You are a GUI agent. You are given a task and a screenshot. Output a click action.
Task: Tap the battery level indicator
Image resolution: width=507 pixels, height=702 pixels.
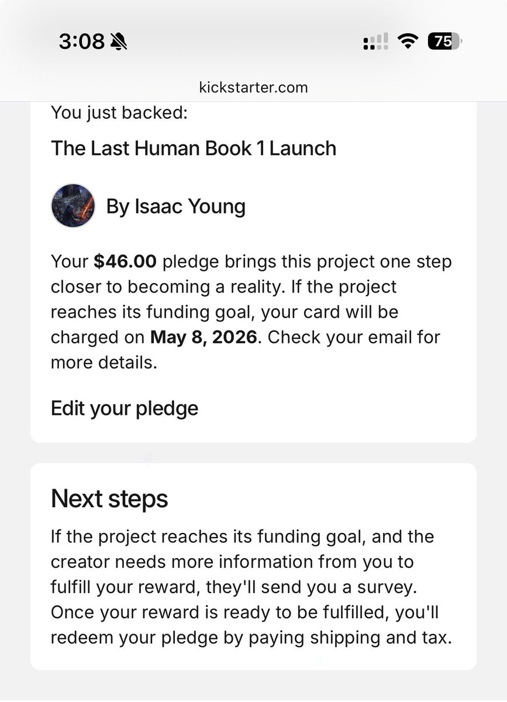pyautogui.click(x=444, y=41)
